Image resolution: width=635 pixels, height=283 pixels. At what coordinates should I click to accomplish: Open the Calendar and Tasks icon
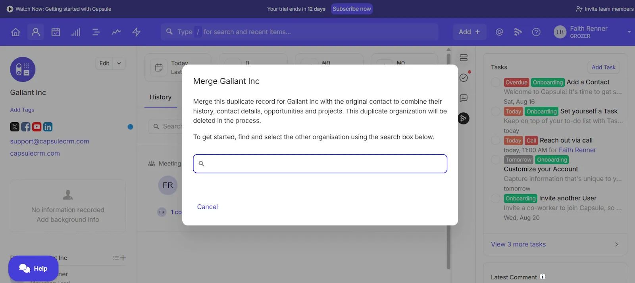tap(56, 32)
